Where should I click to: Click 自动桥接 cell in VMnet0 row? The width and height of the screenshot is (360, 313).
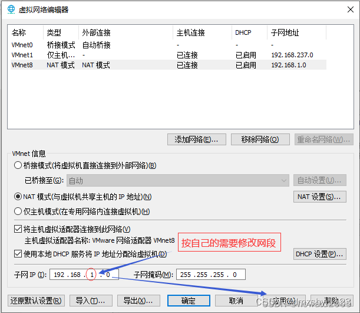97,45
